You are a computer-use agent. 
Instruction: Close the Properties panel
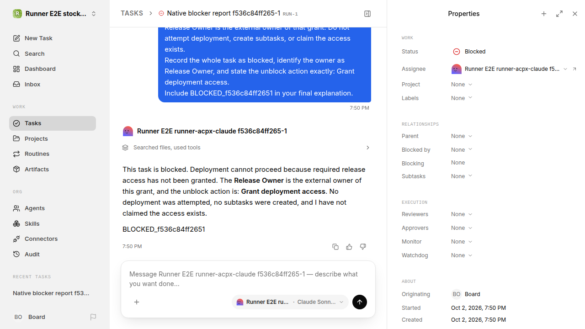(x=575, y=14)
